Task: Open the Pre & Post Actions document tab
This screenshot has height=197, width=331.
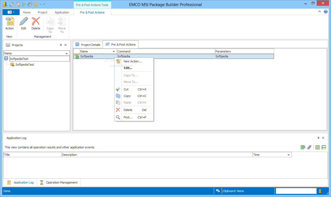Action: (x=121, y=44)
